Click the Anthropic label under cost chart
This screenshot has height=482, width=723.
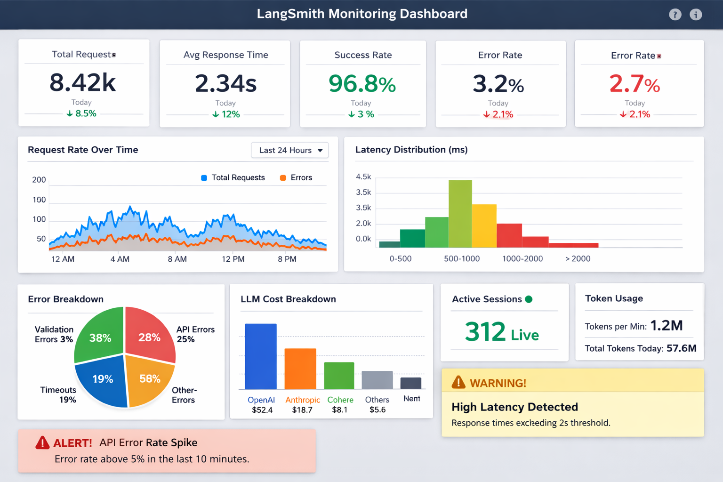(302, 400)
